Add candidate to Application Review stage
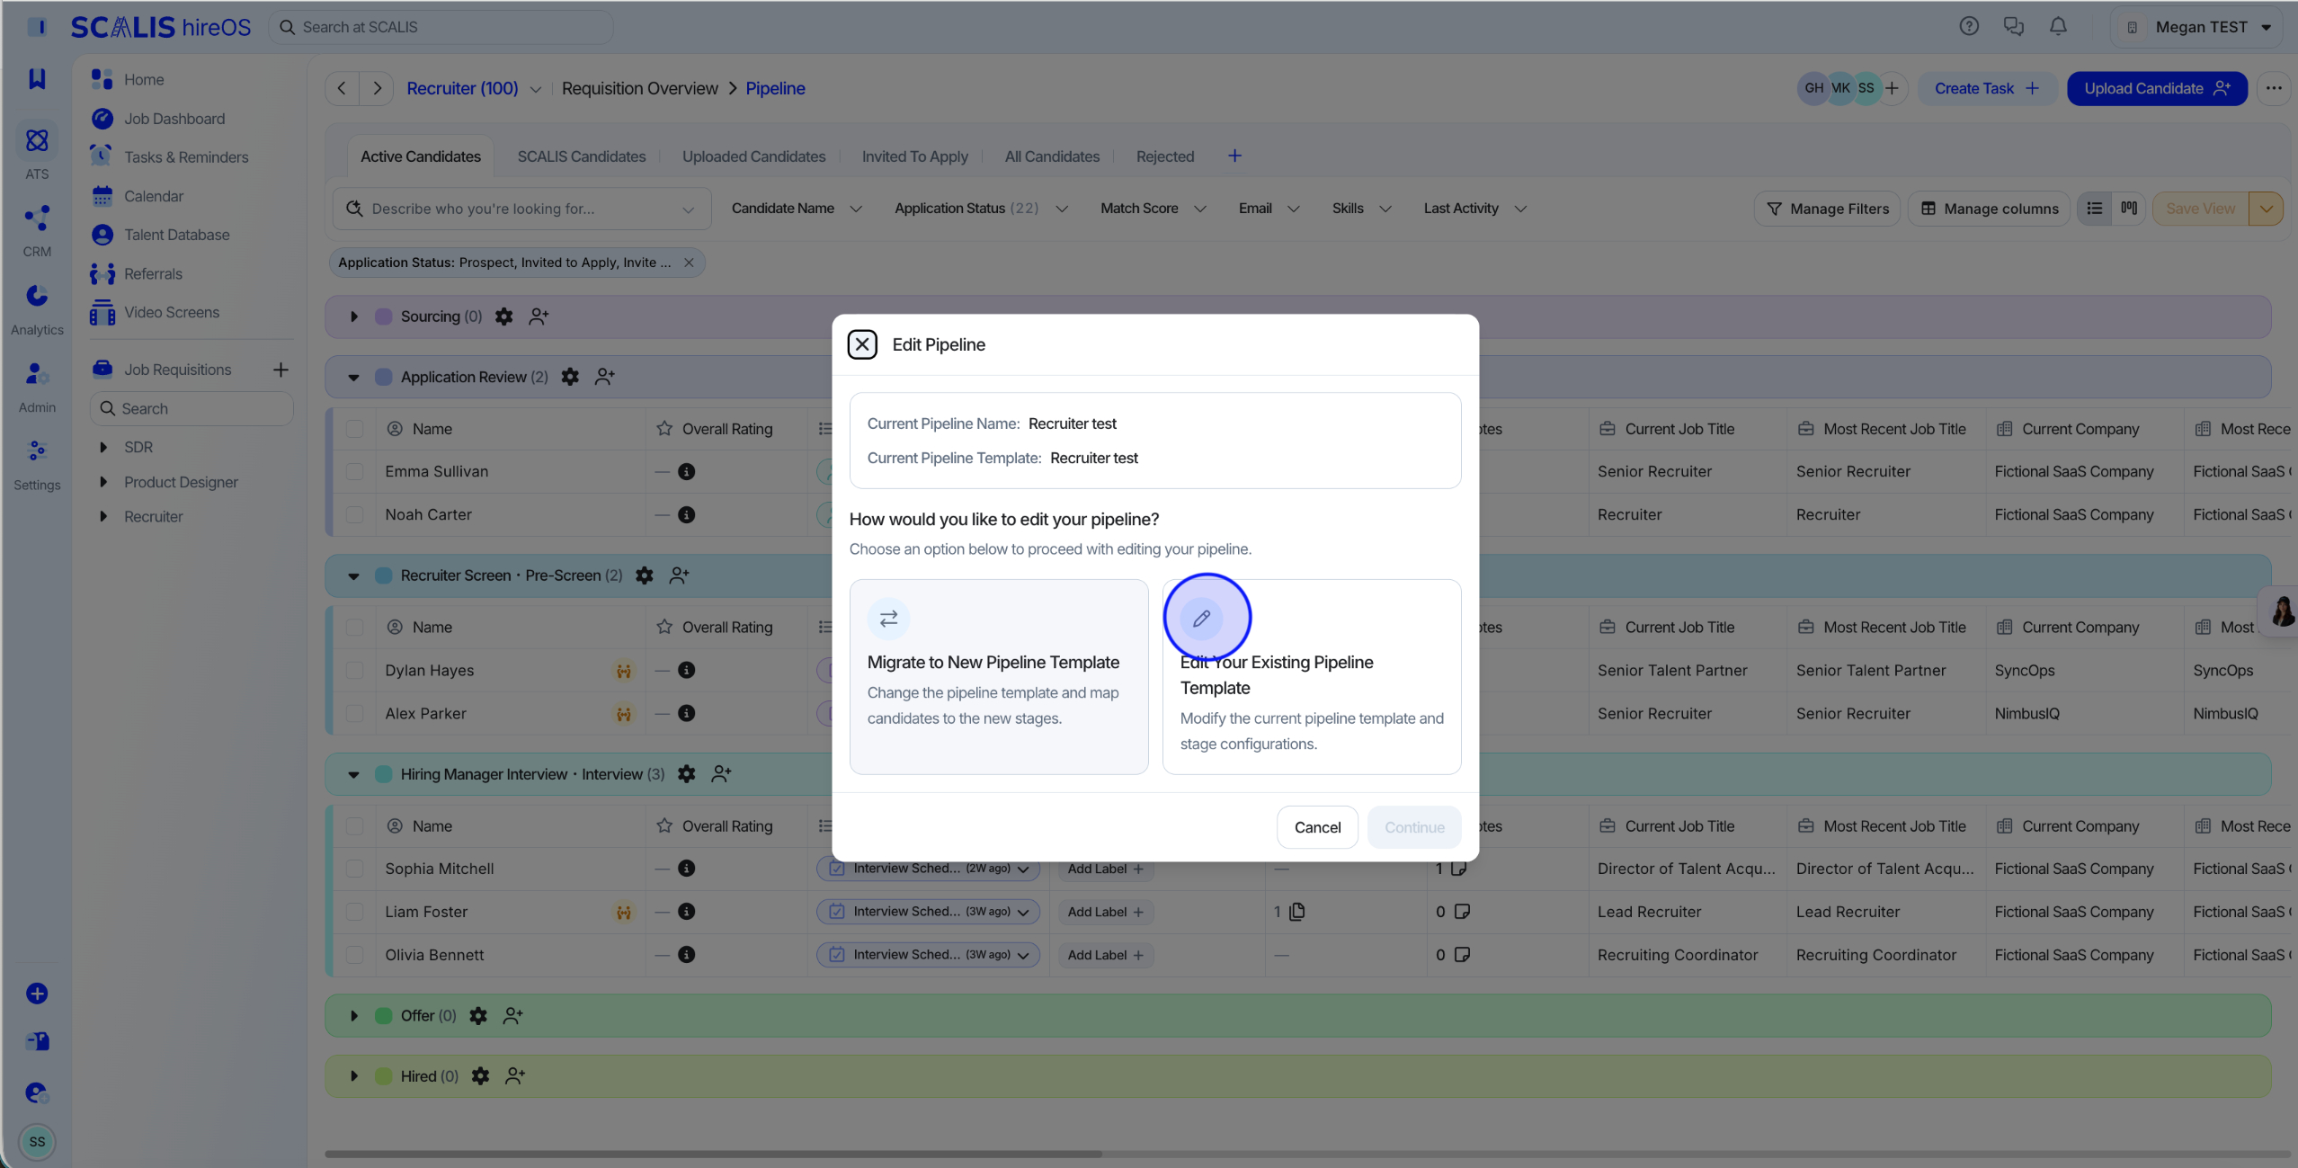The width and height of the screenshot is (2298, 1168). (605, 377)
